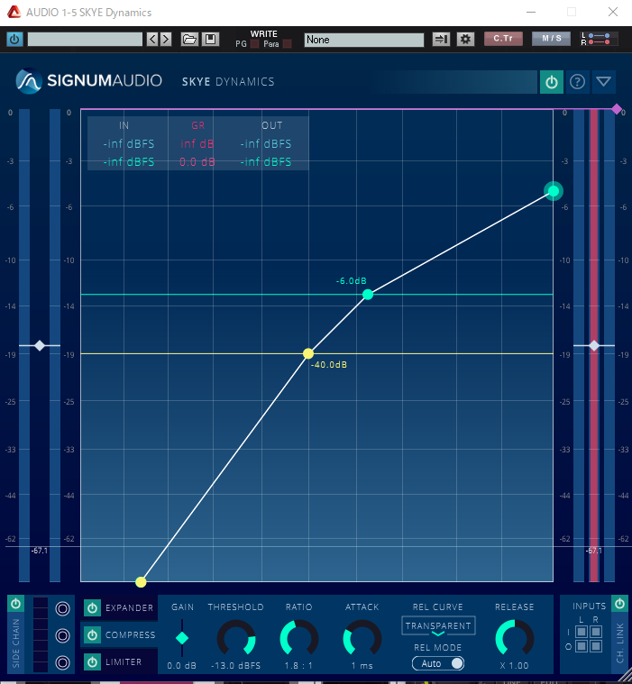Click the Ratio knob

coord(299,638)
